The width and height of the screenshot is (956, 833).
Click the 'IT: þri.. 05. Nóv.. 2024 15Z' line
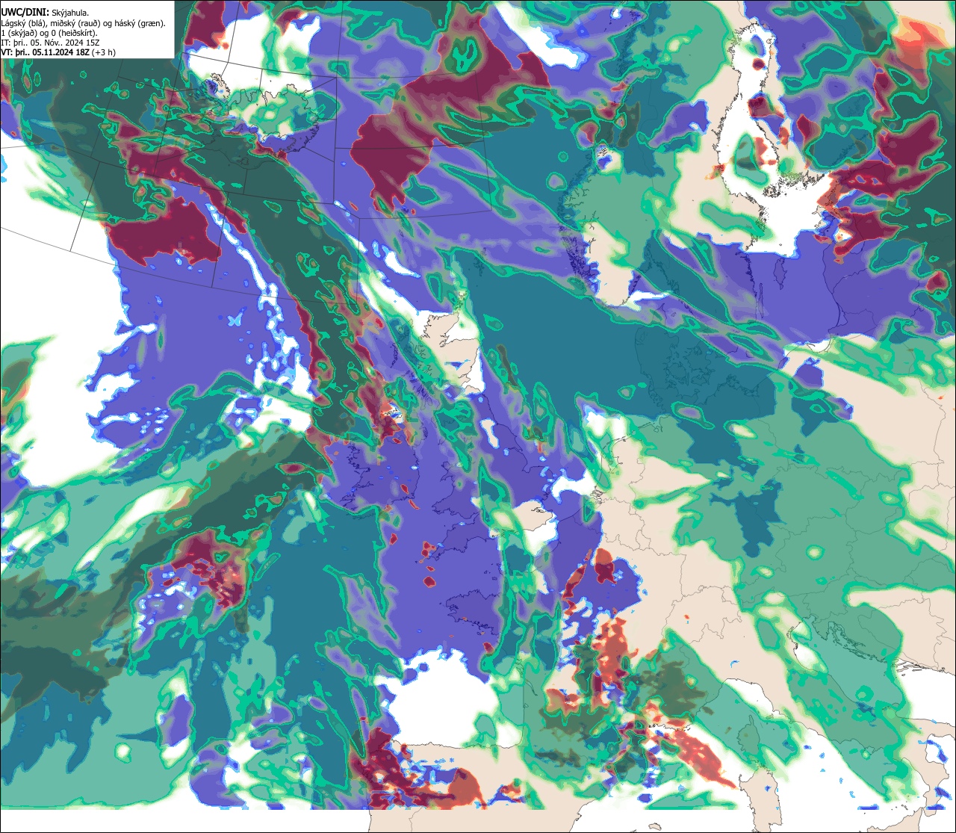click(51, 42)
